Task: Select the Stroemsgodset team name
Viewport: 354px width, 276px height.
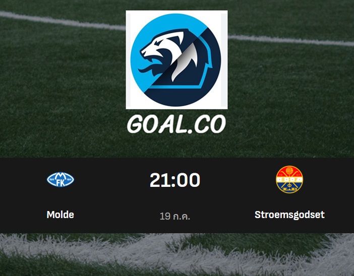Action: pyautogui.click(x=289, y=215)
